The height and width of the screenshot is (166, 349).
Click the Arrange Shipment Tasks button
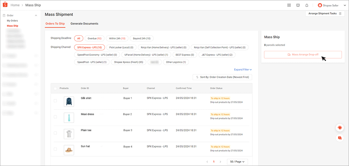click(325, 14)
